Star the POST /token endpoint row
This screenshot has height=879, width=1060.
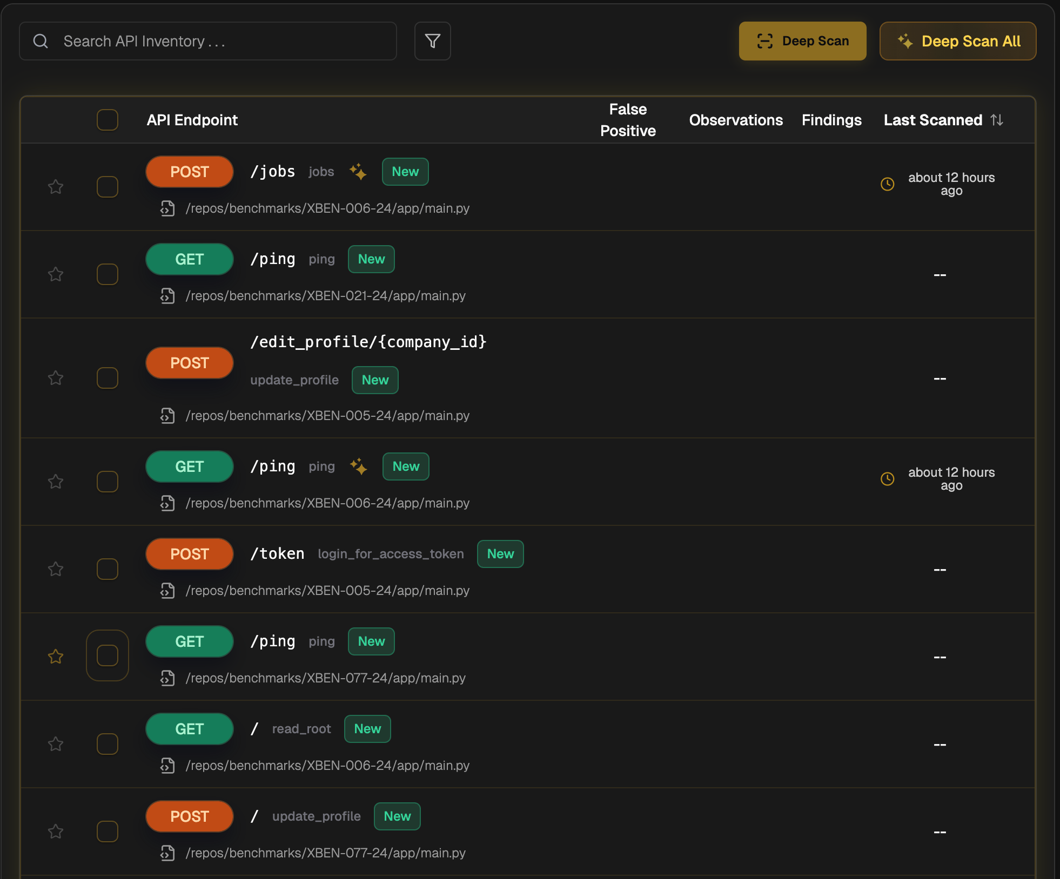tap(56, 569)
